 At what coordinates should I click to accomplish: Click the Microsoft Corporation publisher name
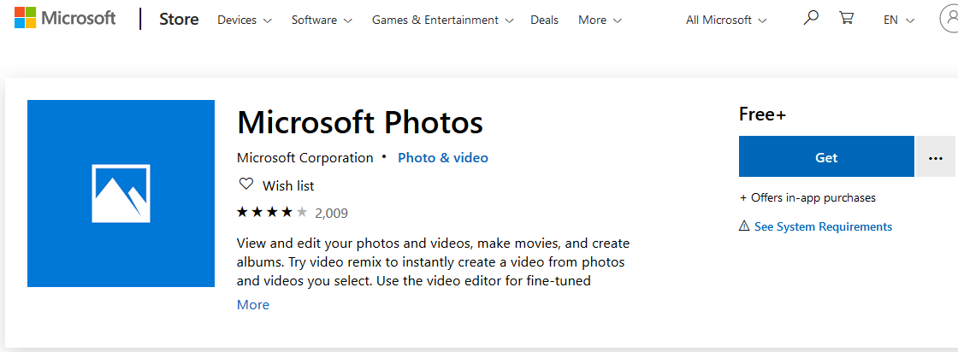(x=305, y=158)
